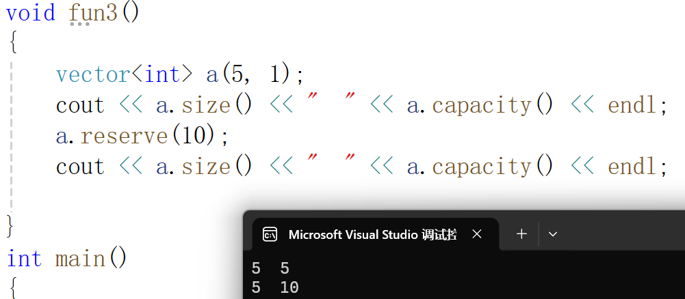Image resolution: width=685 pixels, height=299 pixels.
Task: Click the suggestion dots under fun3
Action: (80, 24)
